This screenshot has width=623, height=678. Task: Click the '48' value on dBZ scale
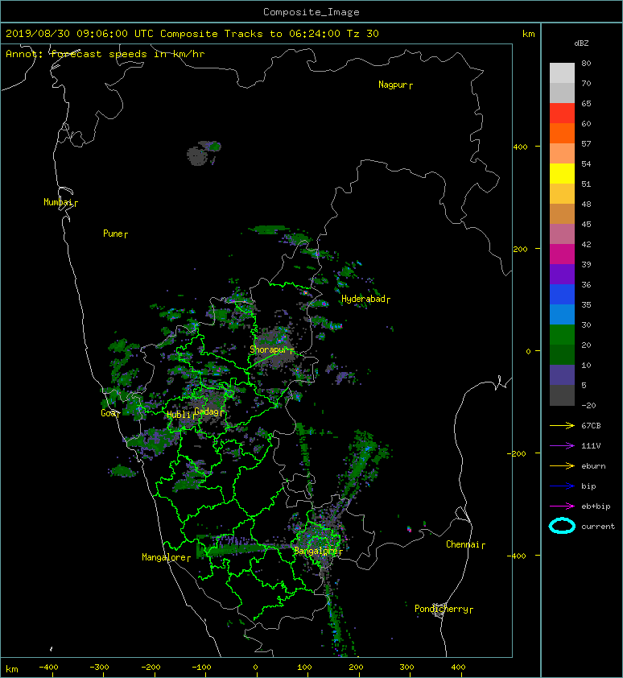(586, 204)
